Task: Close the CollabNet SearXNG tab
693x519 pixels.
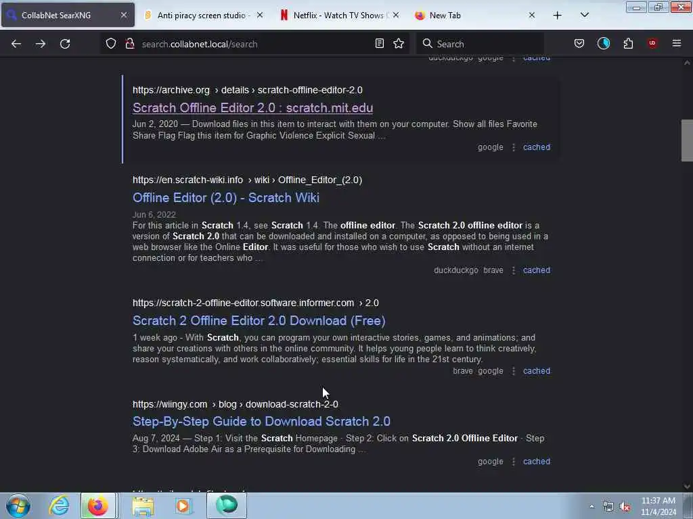Action: [124, 15]
